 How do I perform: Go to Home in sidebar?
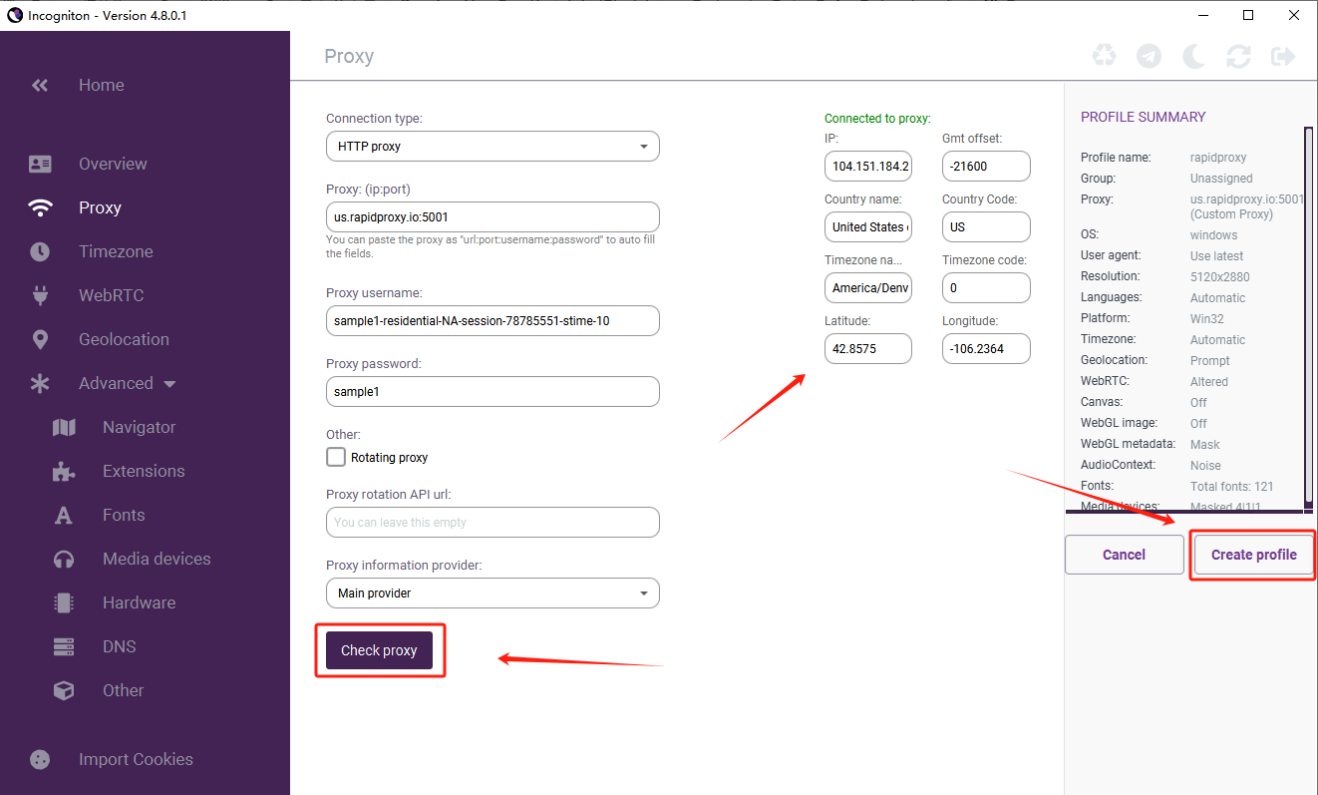[102, 86]
